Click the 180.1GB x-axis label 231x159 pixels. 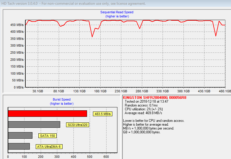tap(100, 91)
